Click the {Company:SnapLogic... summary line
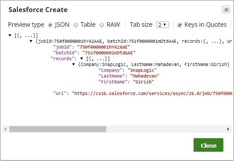 pyautogui.click(x=154, y=65)
